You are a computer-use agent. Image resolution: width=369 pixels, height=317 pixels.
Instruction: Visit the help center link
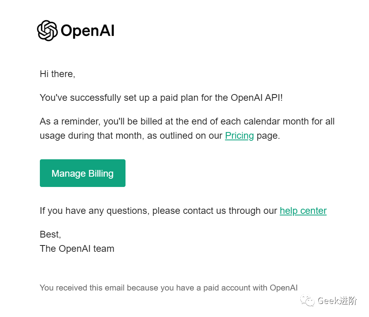pos(303,211)
